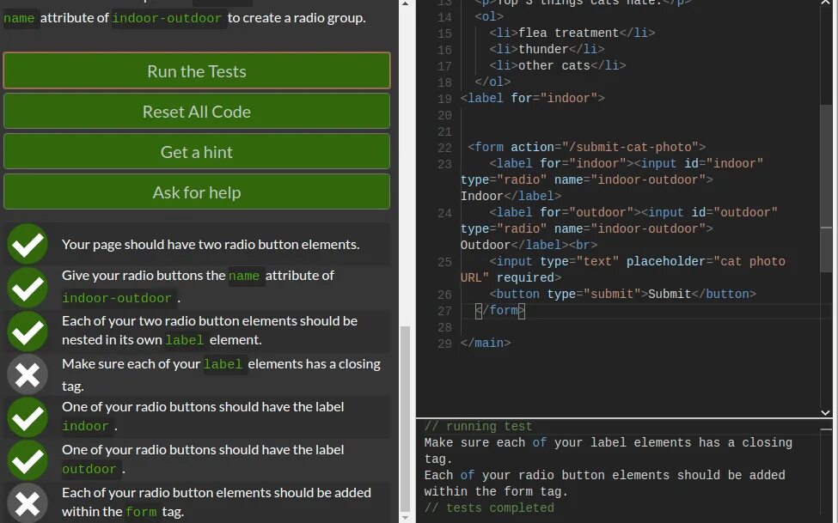The image size is (838, 523).
Task: Open the Get a hint button
Action: click(197, 152)
